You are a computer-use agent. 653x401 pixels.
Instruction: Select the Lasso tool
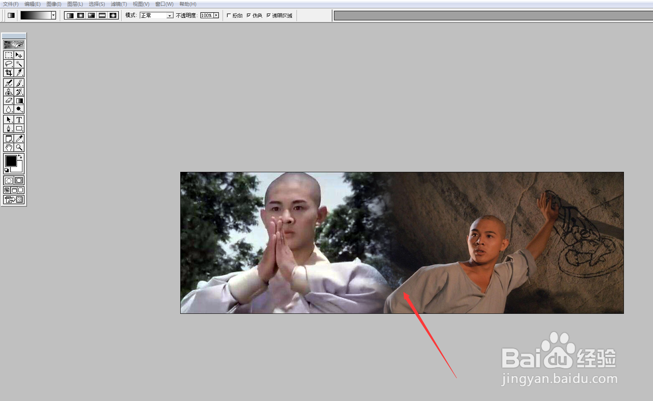[9, 64]
